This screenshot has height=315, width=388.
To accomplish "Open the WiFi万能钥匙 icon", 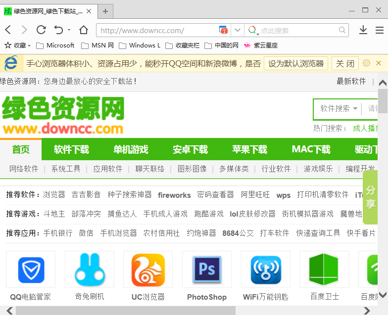I will coord(266,270).
